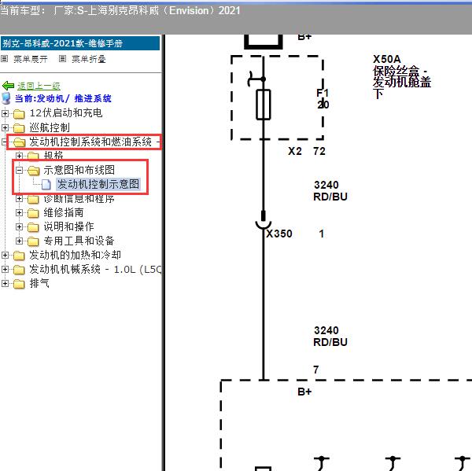Click the X2 72 connector label
The image size is (472, 471).
307,151
